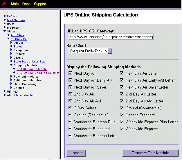Expand the top-level Utilities node
Viewport: 182px width, 160px height.
click(x=5, y=91)
